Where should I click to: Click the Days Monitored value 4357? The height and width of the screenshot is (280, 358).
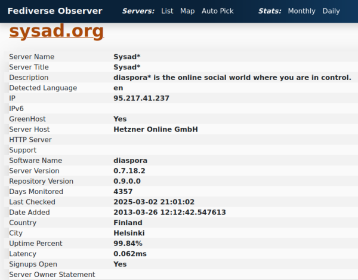point(123,192)
